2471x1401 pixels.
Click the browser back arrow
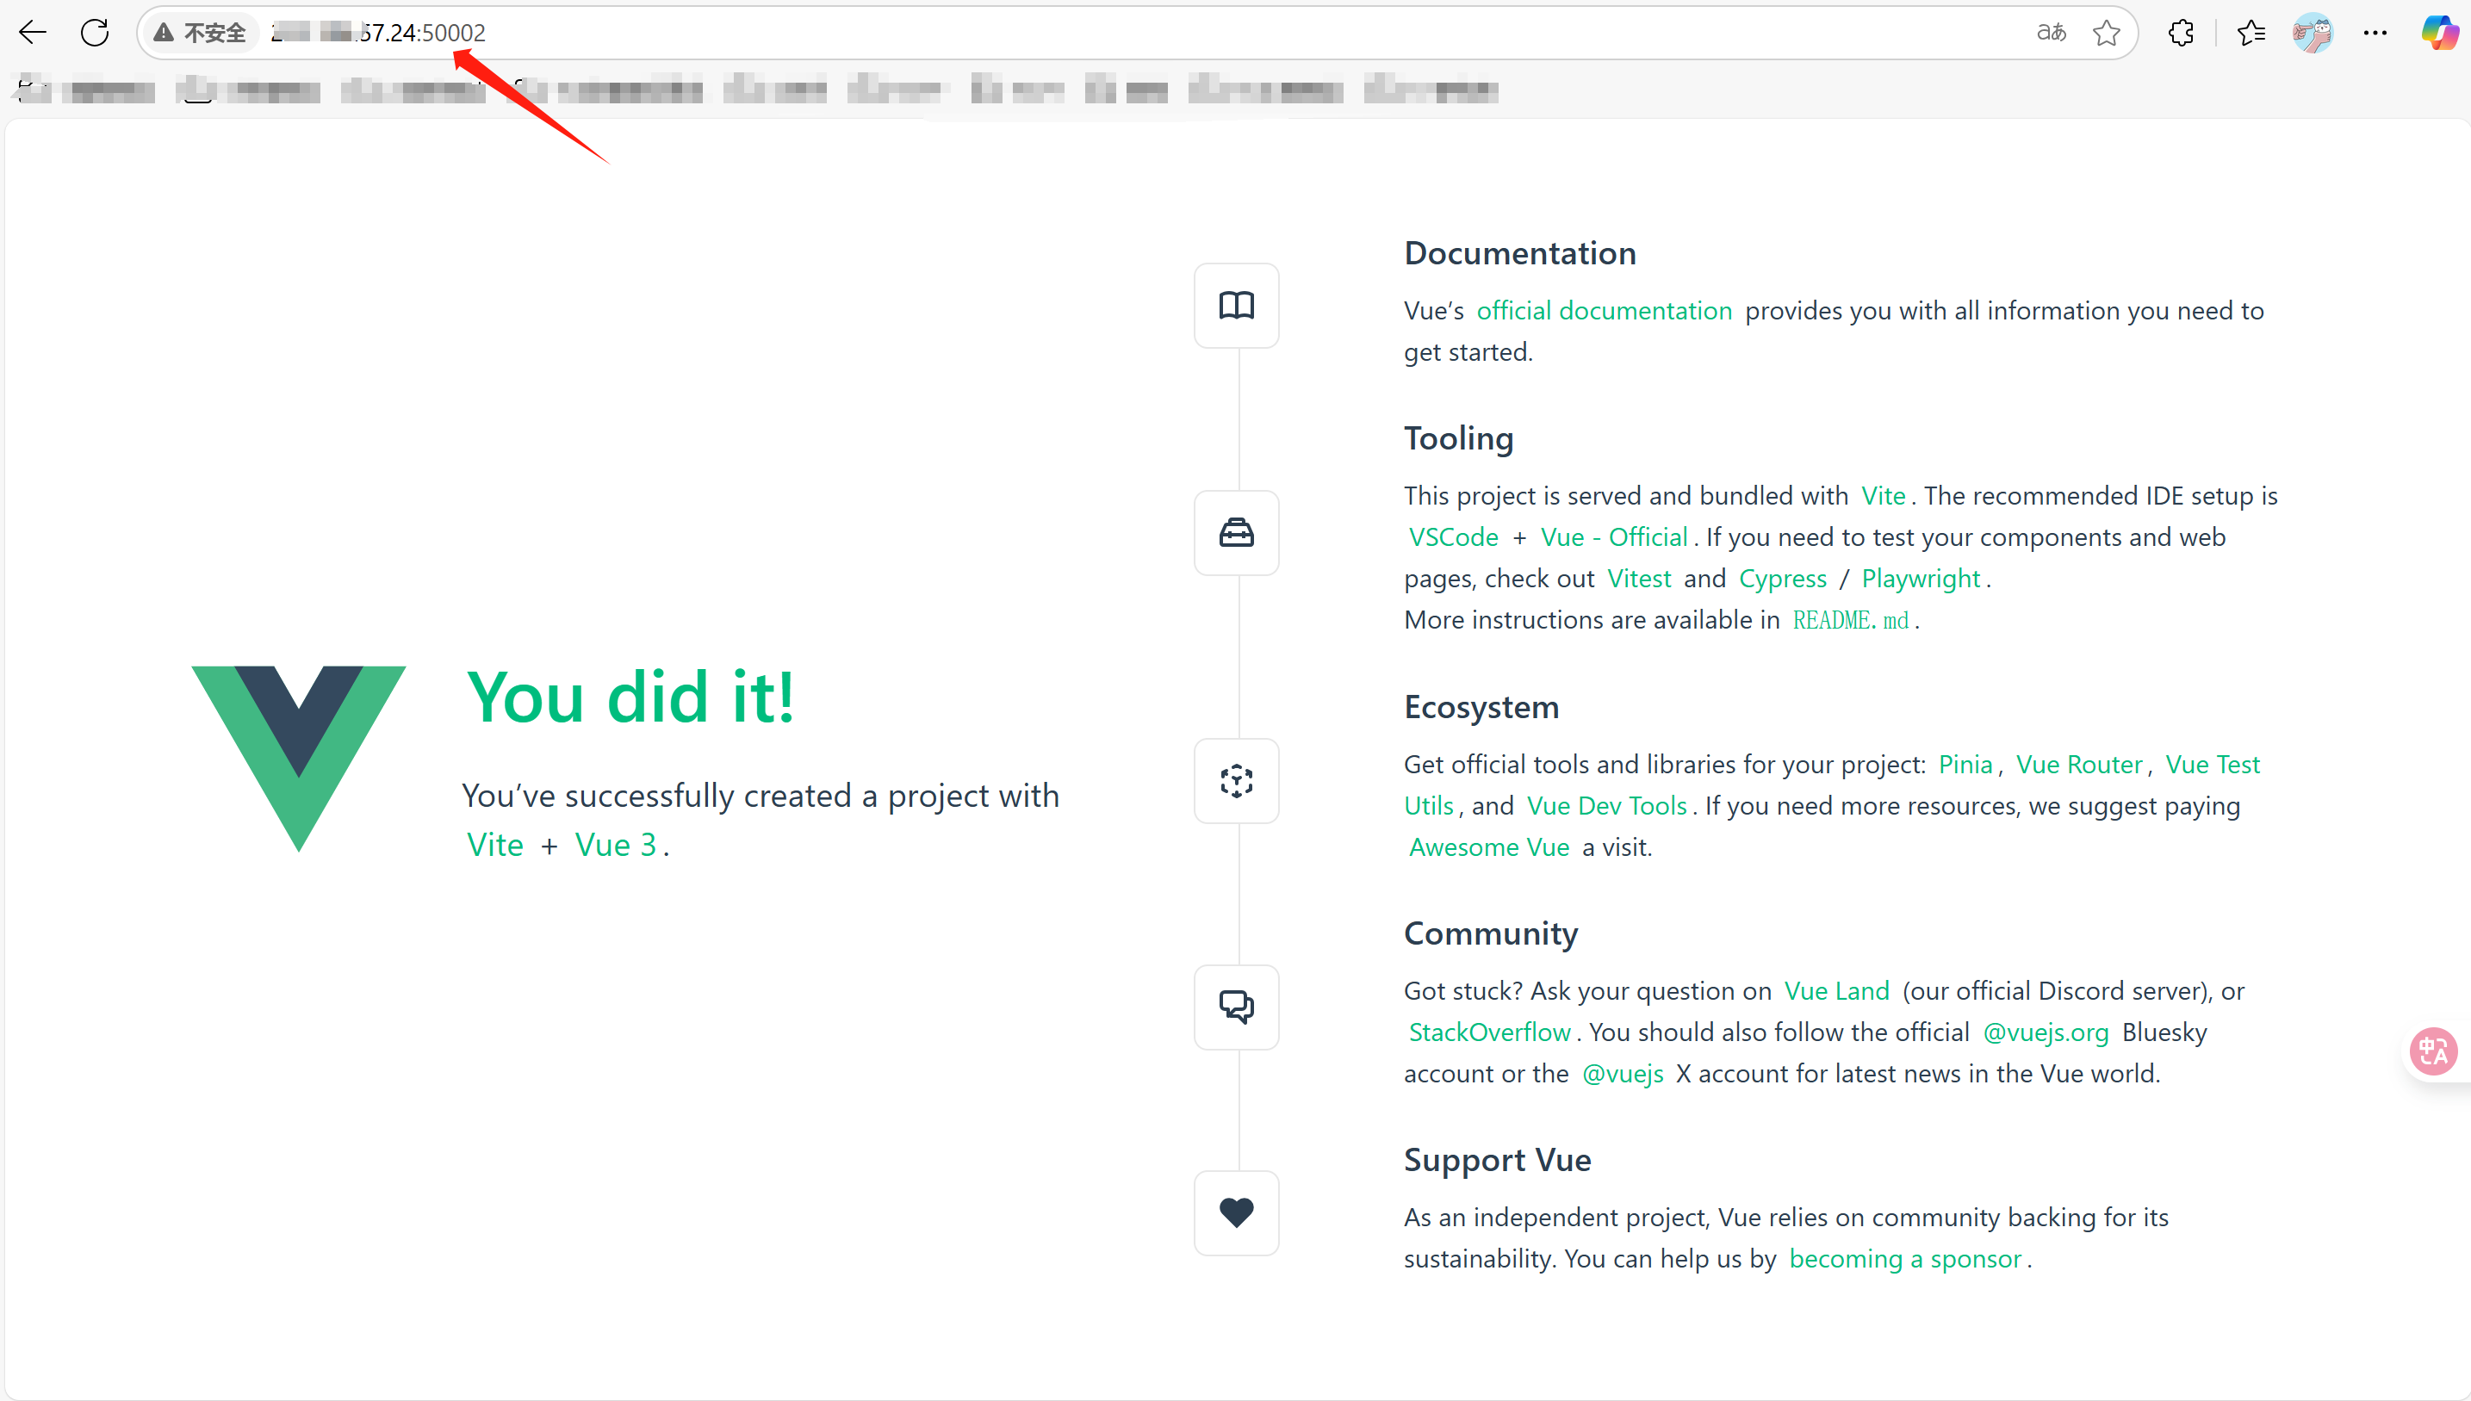tap(33, 33)
